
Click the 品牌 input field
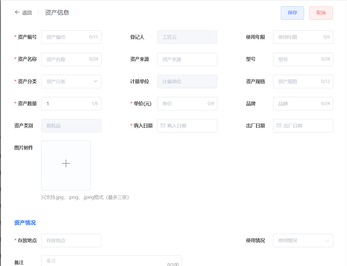point(303,103)
